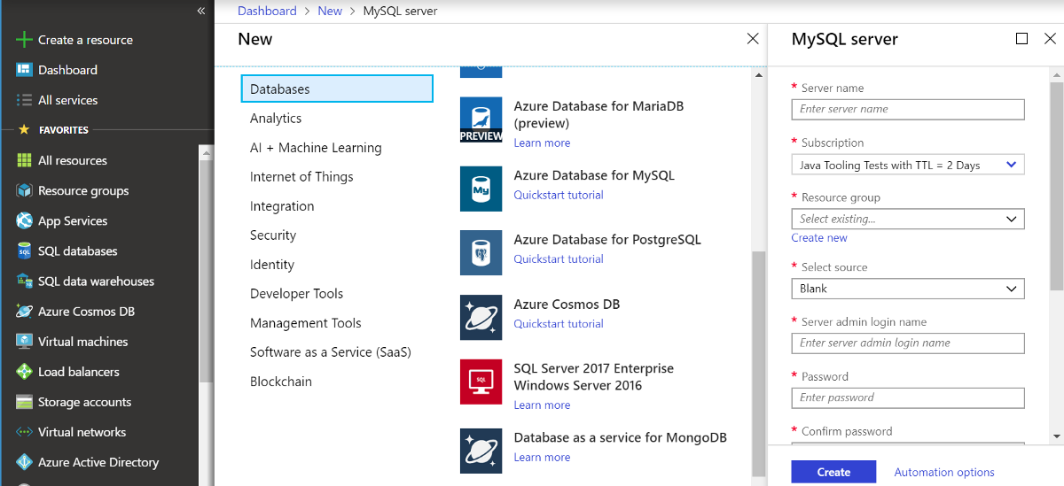Click the Azure Database for MariaDB preview icon

point(481,120)
